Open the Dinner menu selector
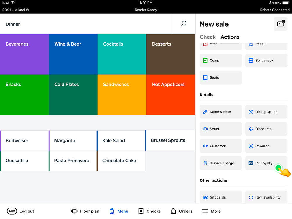 pos(13,24)
